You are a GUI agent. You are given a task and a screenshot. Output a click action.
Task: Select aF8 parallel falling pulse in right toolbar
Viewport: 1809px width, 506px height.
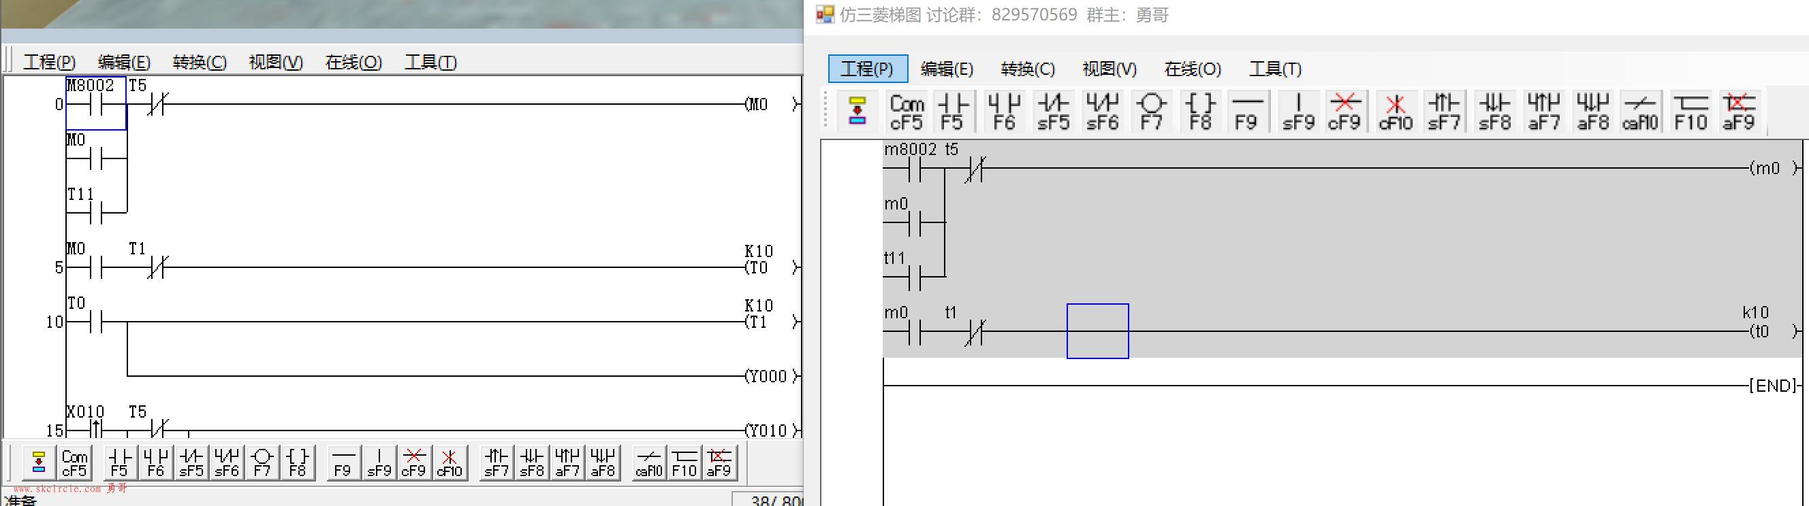coord(1592,112)
